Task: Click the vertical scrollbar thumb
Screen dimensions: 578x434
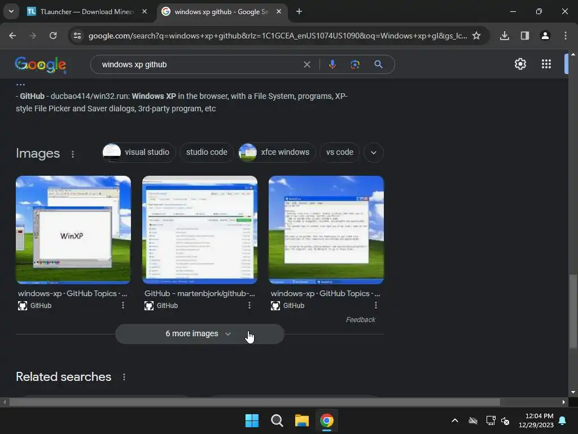Action: (573, 311)
